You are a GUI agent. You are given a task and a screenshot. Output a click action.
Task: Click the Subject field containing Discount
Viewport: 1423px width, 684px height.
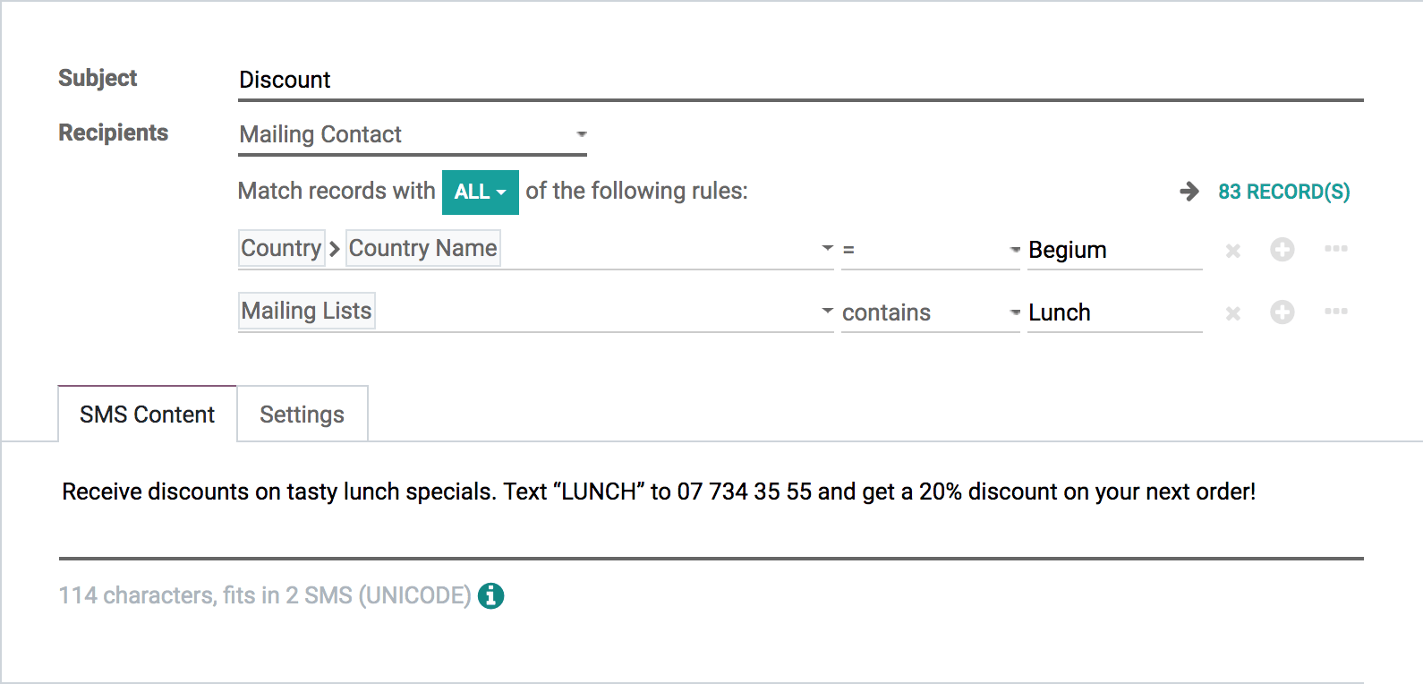(626, 80)
